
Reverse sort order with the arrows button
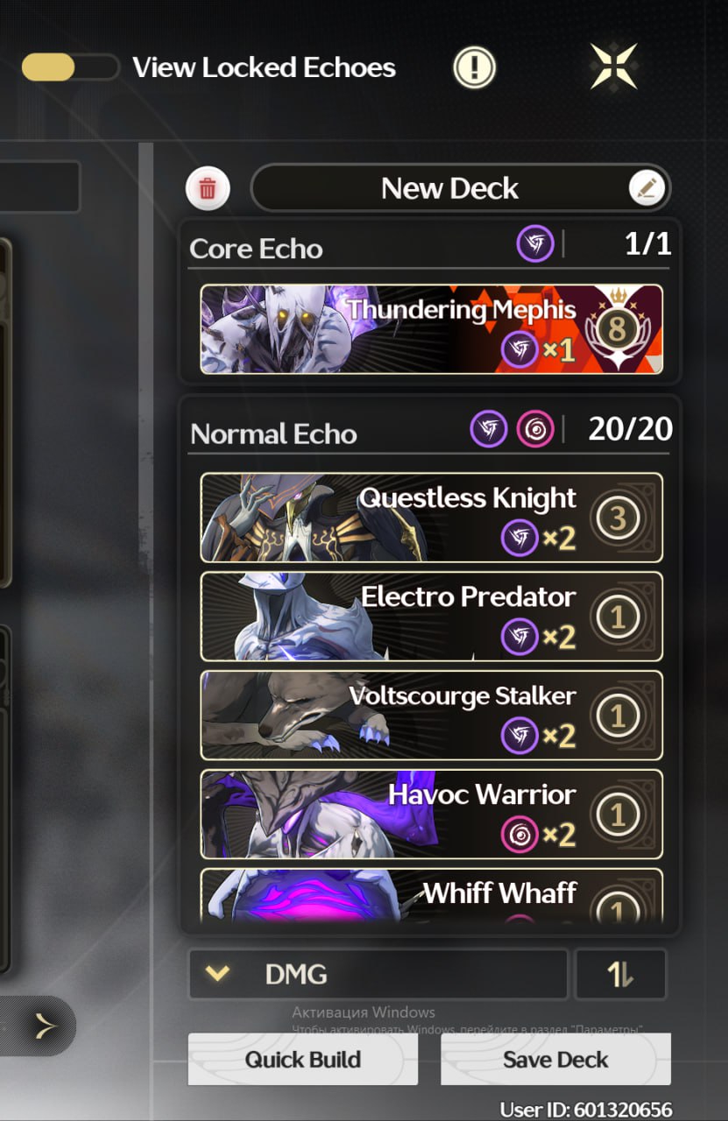coord(620,974)
